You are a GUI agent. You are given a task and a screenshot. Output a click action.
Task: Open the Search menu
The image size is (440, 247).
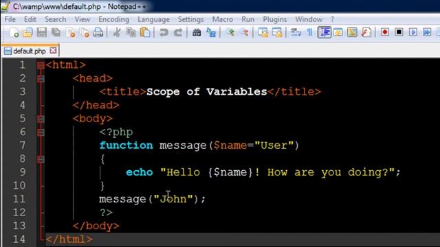(x=55, y=19)
